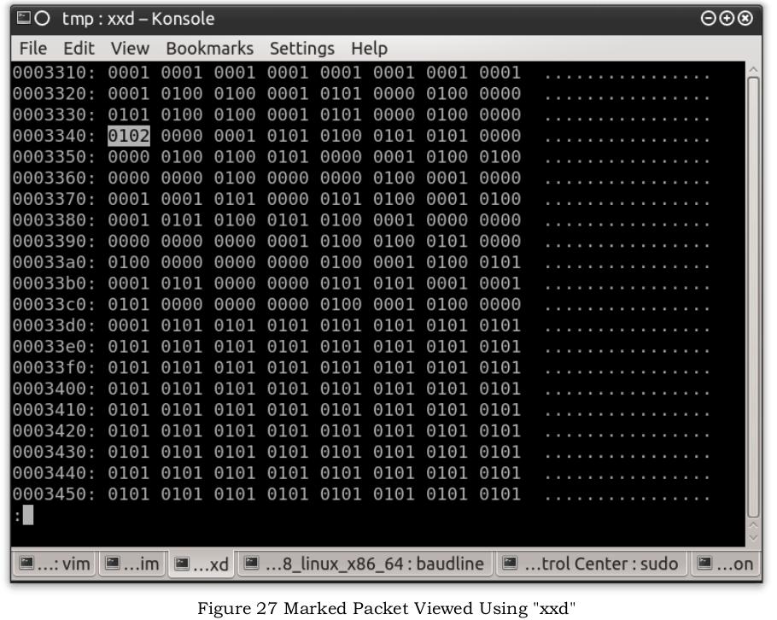Switch to the '...: vim' tab
The height and width of the screenshot is (620, 777).
(x=55, y=564)
